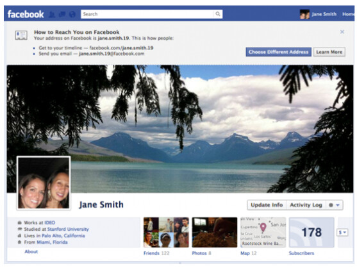Open the messages icon in header
The width and height of the screenshot is (357, 268).
point(62,14)
